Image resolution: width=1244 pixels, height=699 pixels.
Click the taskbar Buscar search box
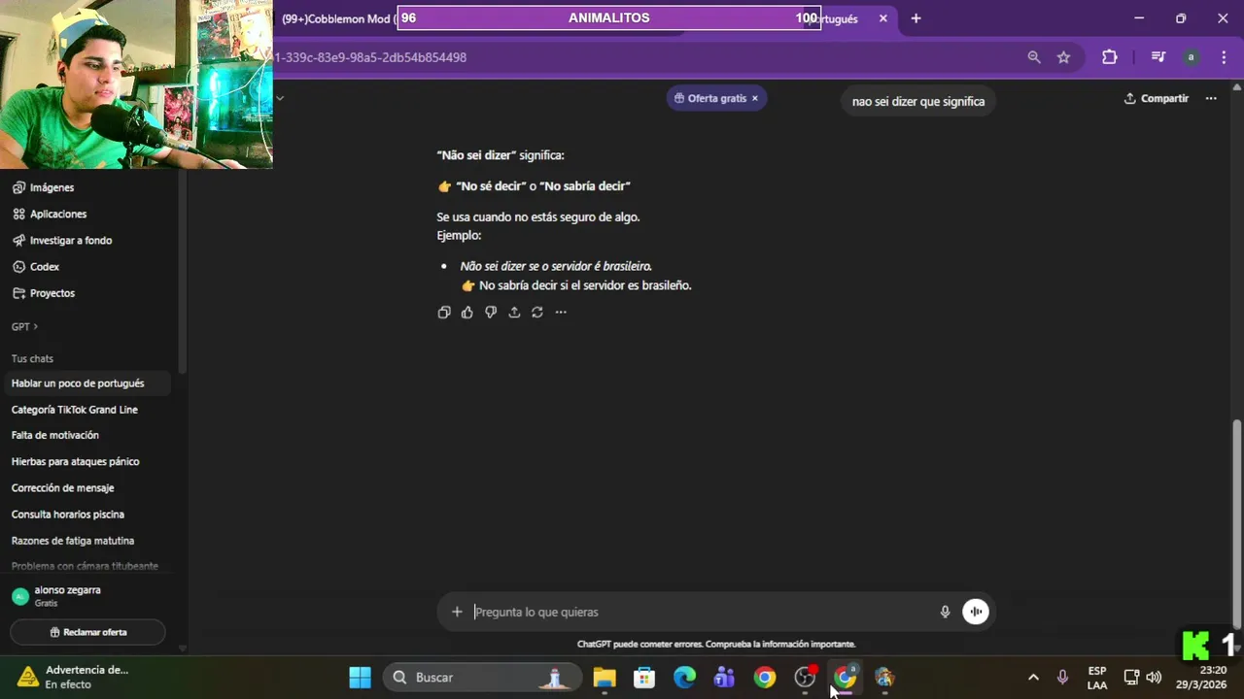coord(482,678)
